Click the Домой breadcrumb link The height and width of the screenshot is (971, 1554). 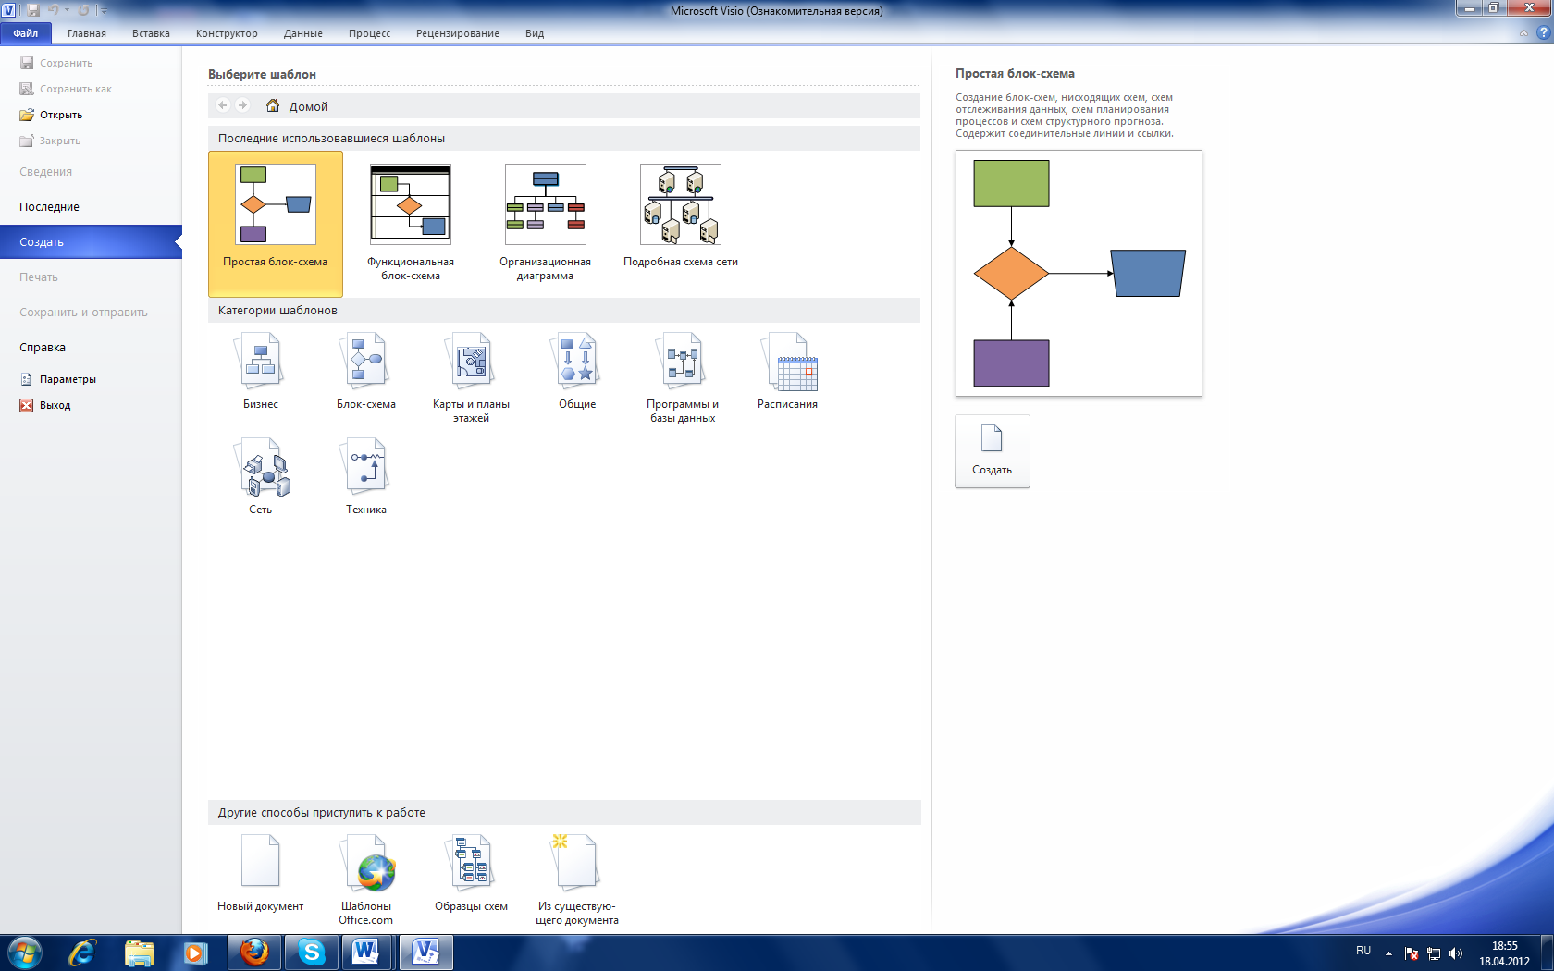[308, 106]
